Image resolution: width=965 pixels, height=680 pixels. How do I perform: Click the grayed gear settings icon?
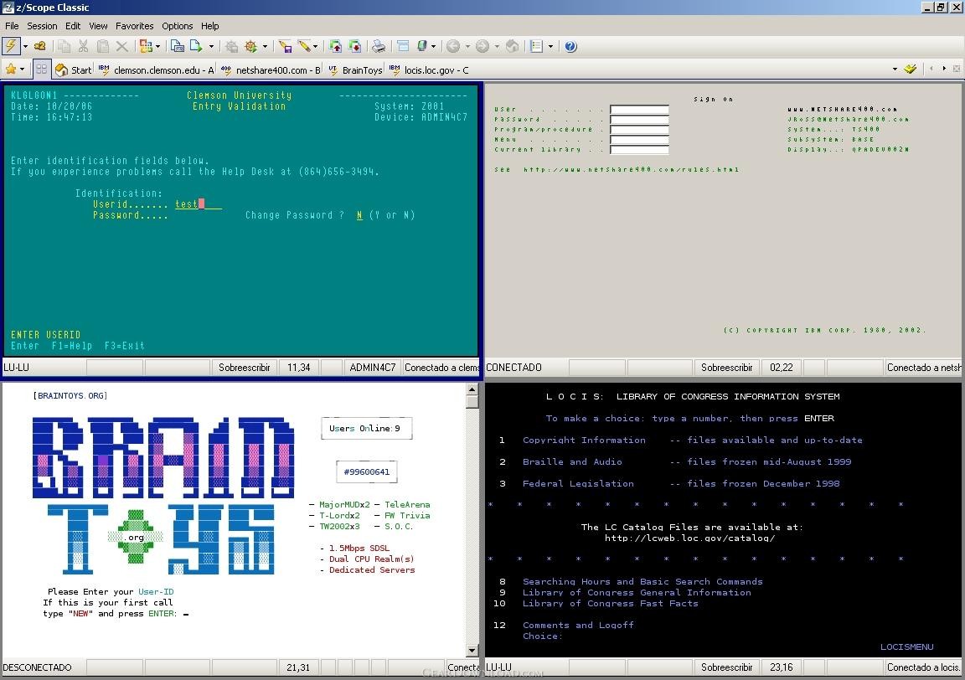click(x=231, y=46)
